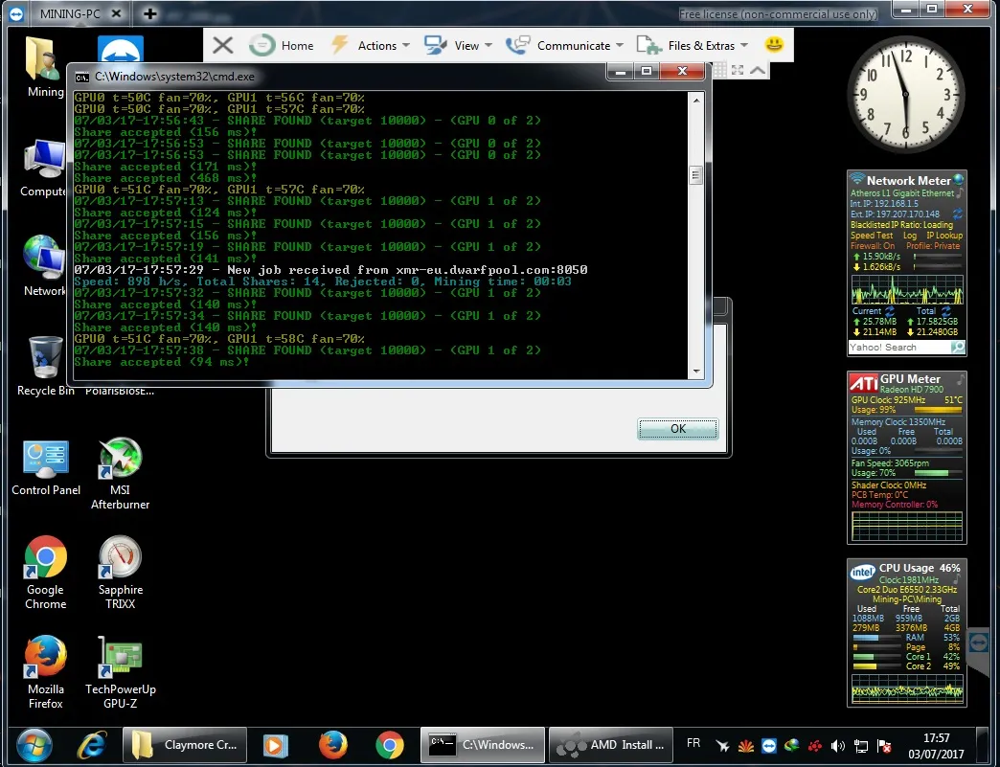Image resolution: width=1000 pixels, height=767 pixels.
Task: Open the media player taskbar icon
Action: (276, 745)
